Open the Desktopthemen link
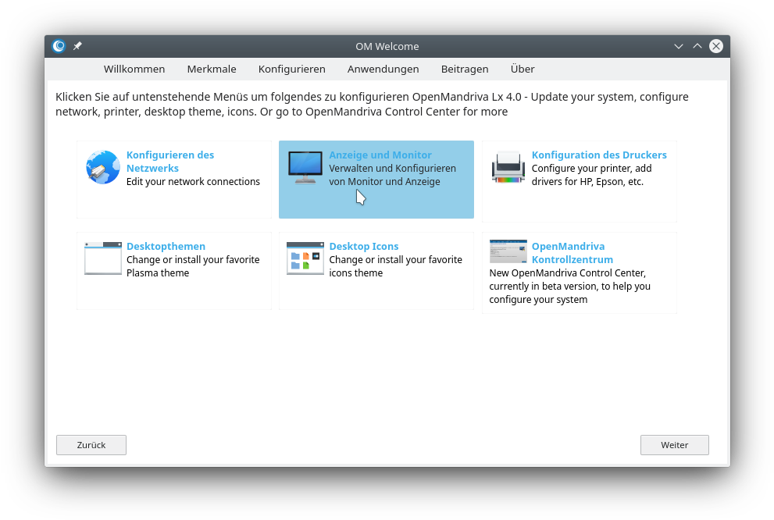The image size is (774, 520). [x=166, y=246]
